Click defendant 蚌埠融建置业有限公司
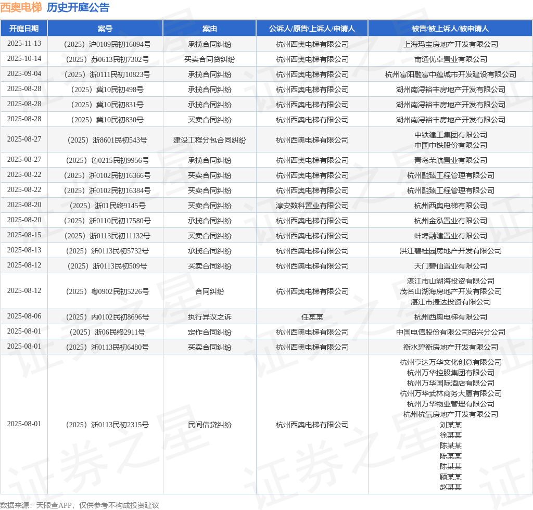 pyautogui.click(x=450, y=236)
